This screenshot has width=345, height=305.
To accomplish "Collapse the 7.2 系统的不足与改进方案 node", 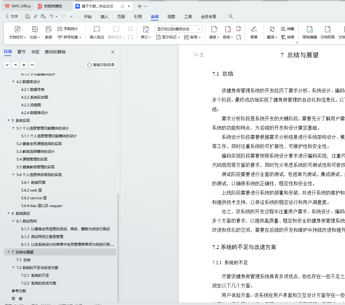I will (x=13, y=267).
